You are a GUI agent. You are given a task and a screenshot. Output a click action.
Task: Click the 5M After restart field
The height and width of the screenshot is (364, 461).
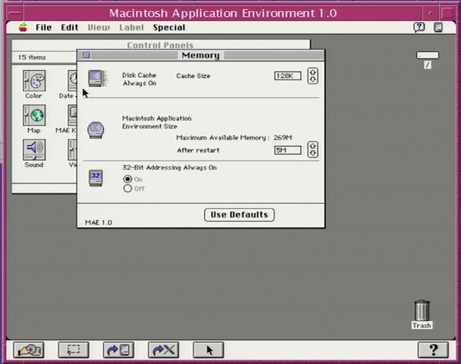[x=288, y=150]
